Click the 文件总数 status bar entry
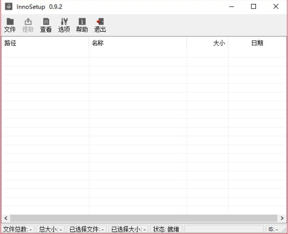 click(x=18, y=229)
